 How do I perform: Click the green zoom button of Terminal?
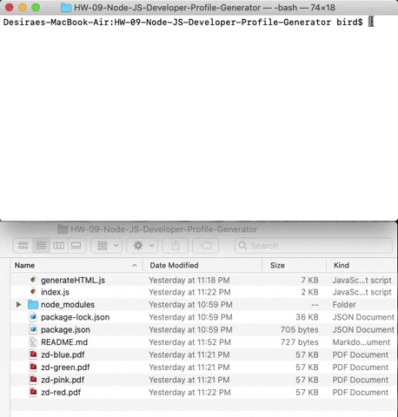[x=36, y=8]
